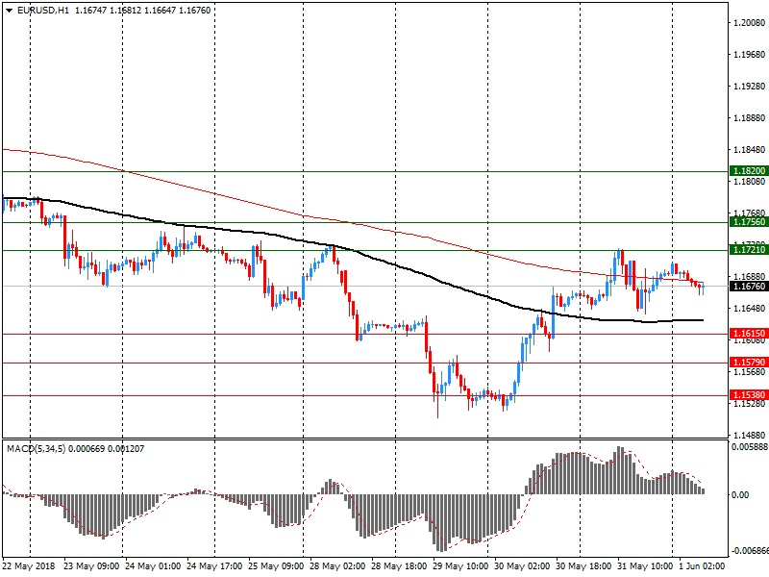Screen dimensions: 769x577
Task: Select the 1 Jun 02:00 time axis label
Action: pyautogui.click(x=702, y=566)
